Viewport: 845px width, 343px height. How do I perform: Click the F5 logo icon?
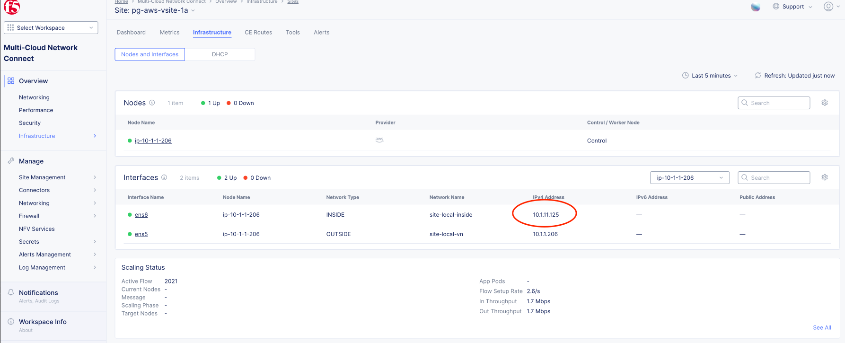pos(12,7)
